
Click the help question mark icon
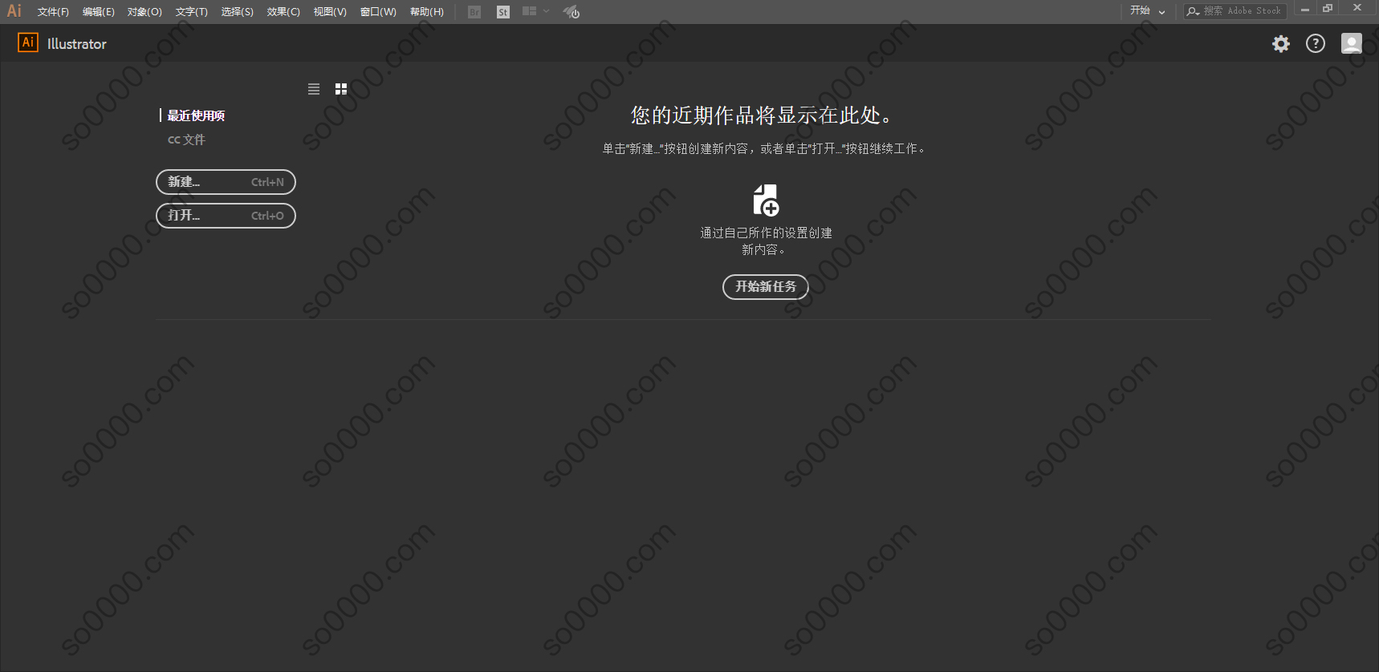1316,44
